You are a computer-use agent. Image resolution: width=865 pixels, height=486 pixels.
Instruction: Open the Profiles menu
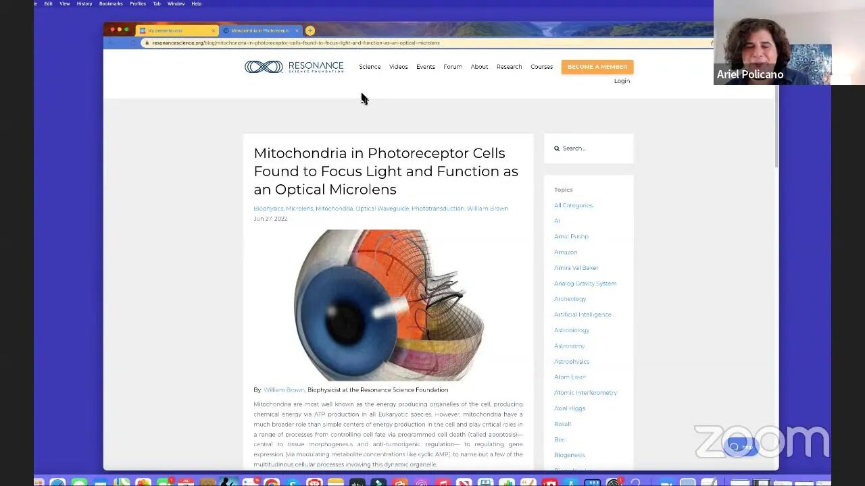point(138,3)
